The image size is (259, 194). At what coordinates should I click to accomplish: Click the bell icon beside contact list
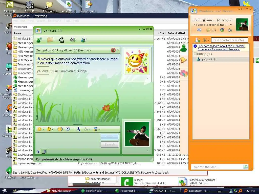[x=184, y=60]
